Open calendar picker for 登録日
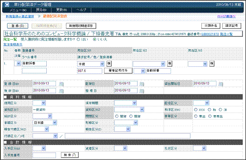 point(61,84)
